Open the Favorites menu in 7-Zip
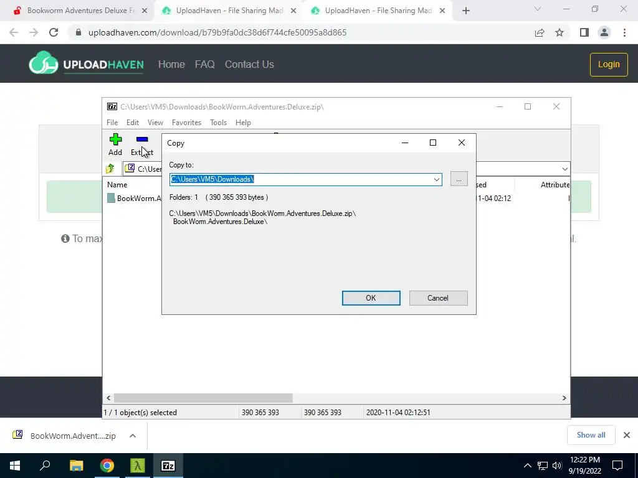This screenshot has width=638, height=478. point(186,123)
